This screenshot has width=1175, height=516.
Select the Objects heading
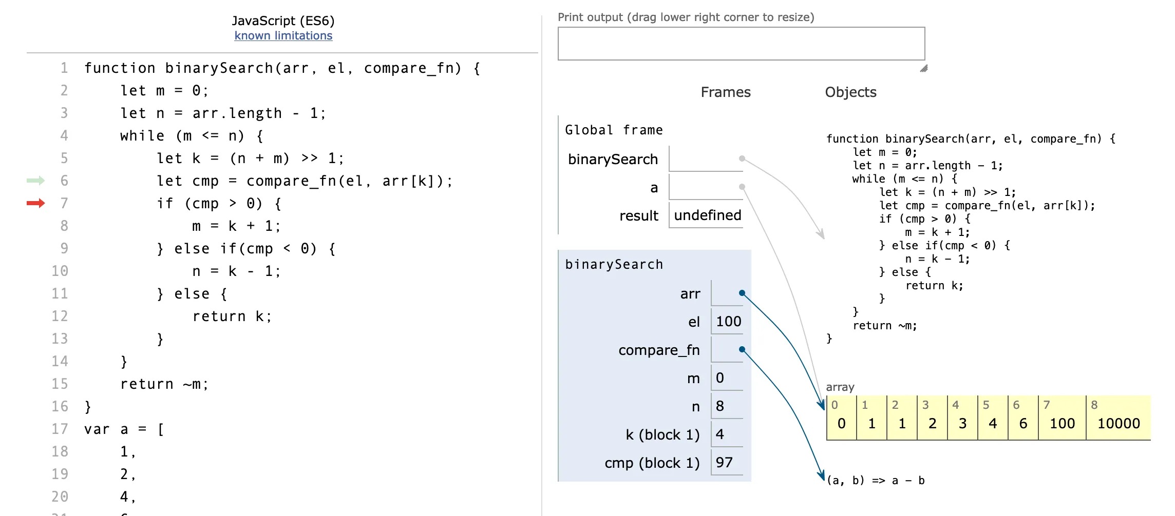[851, 92]
